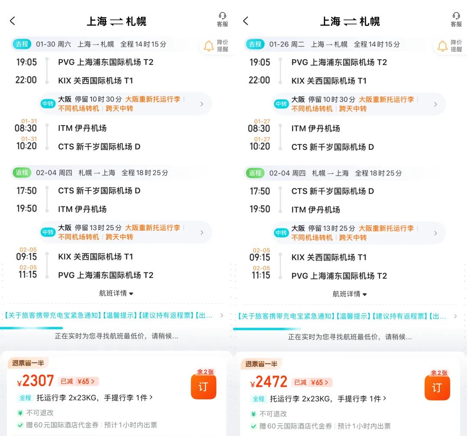Tap back arrow in left screen
The height and width of the screenshot is (436, 467).
pyautogui.click(x=13, y=21)
